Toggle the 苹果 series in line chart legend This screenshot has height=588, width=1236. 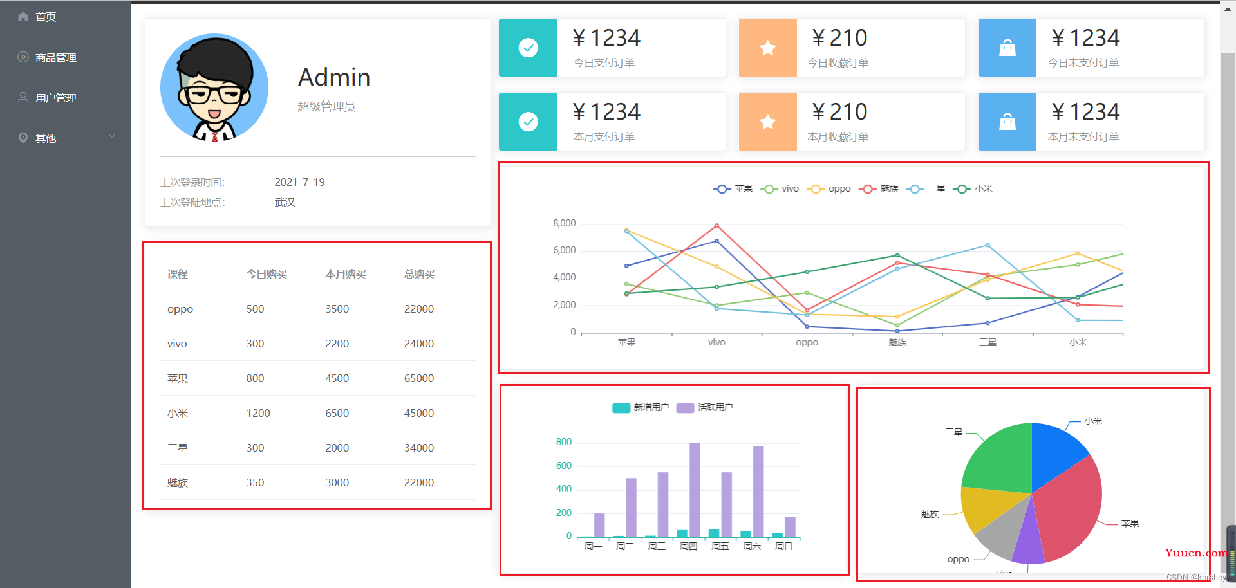733,188
